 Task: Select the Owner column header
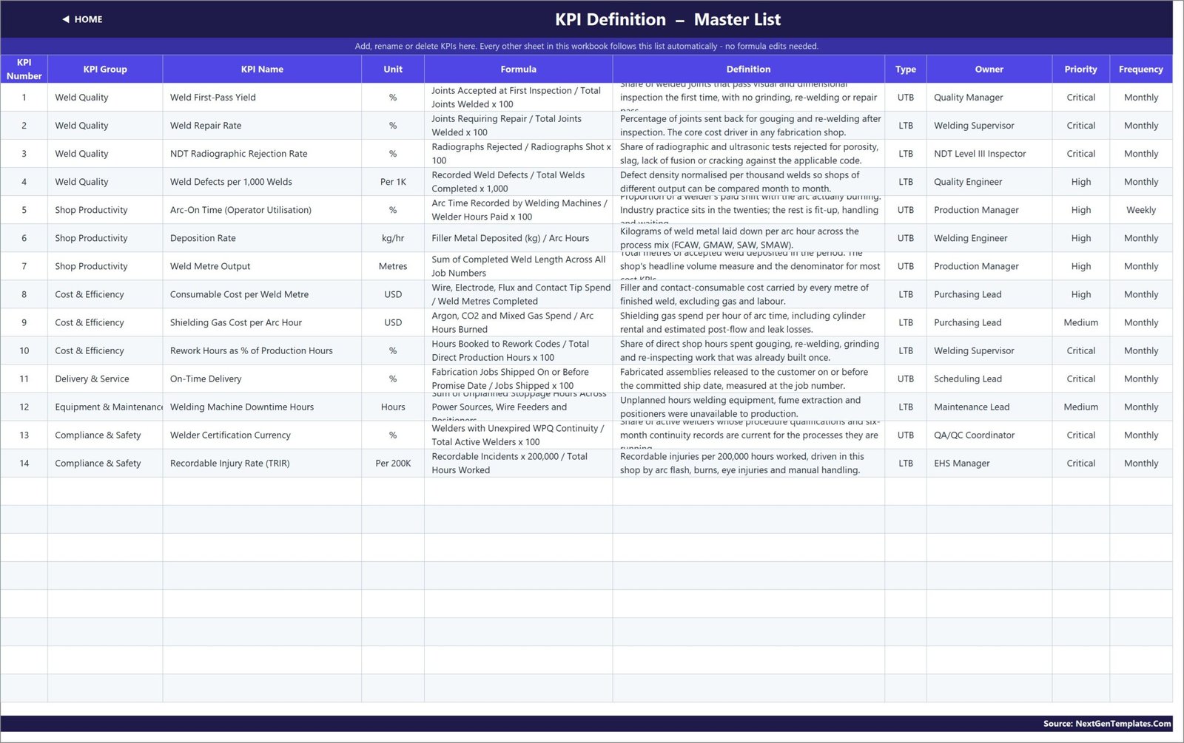[x=989, y=69]
